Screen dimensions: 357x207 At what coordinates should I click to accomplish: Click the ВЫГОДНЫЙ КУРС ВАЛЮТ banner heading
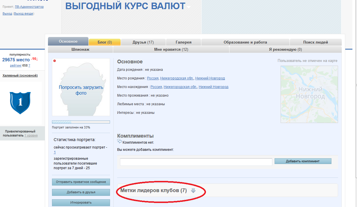click(x=126, y=5)
